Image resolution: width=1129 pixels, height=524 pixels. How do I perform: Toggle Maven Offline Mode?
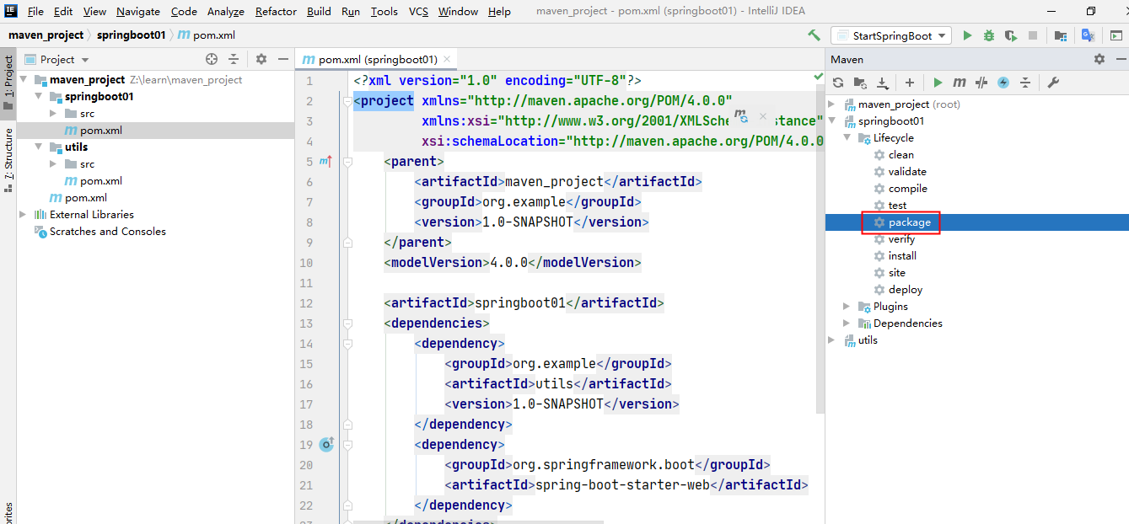tap(981, 83)
